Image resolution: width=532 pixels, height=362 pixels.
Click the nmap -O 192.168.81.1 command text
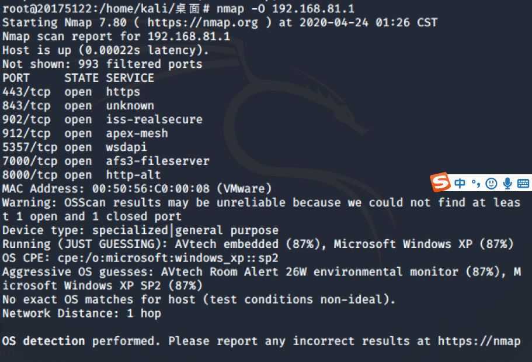286,9
